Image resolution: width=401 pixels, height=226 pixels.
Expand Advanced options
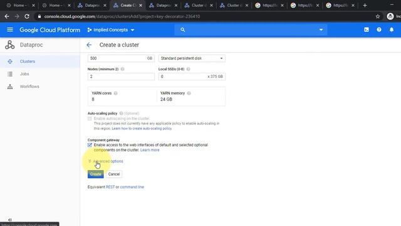click(105, 161)
